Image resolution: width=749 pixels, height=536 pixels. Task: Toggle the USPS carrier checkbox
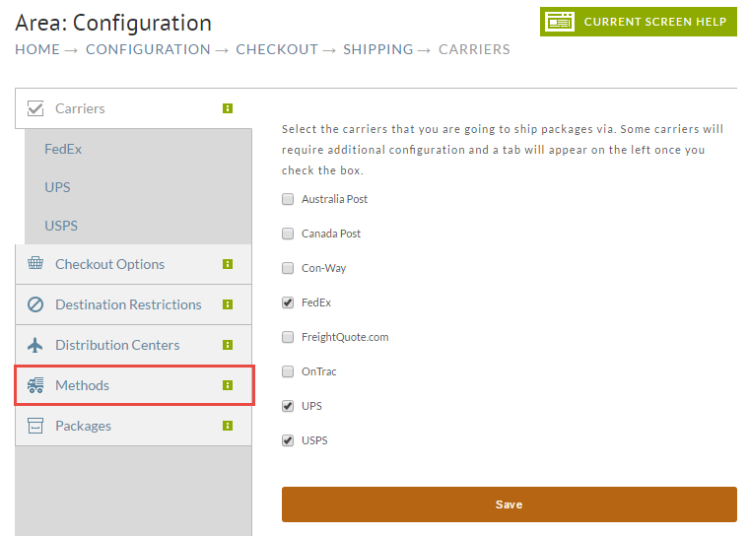click(288, 440)
